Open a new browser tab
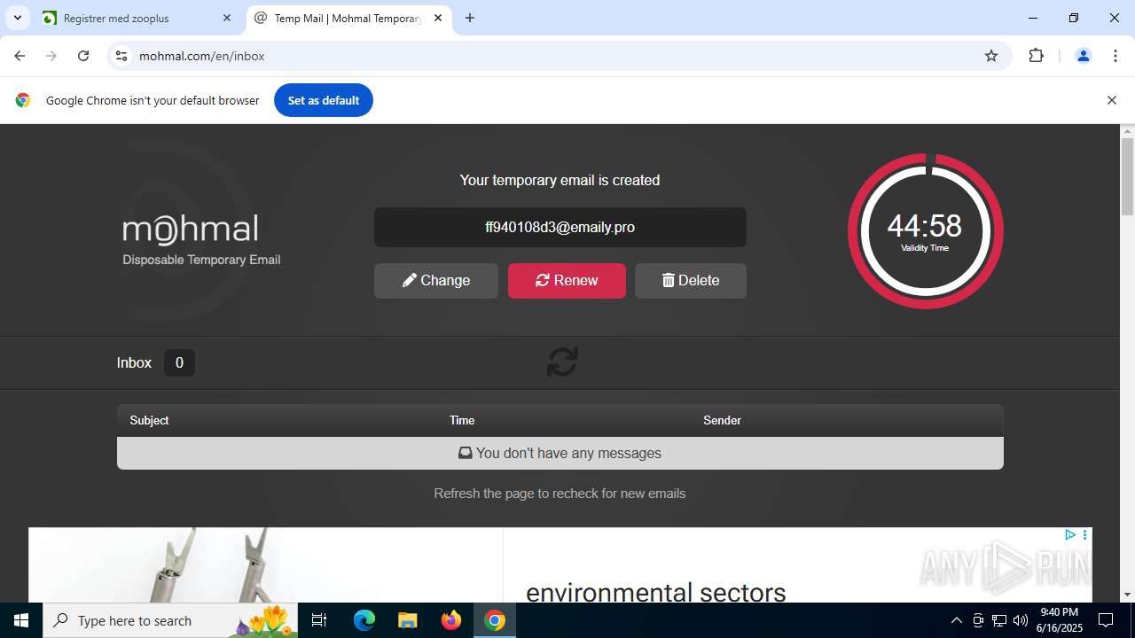The width and height of the screenshot is (1135, 638). click(470, 18)
